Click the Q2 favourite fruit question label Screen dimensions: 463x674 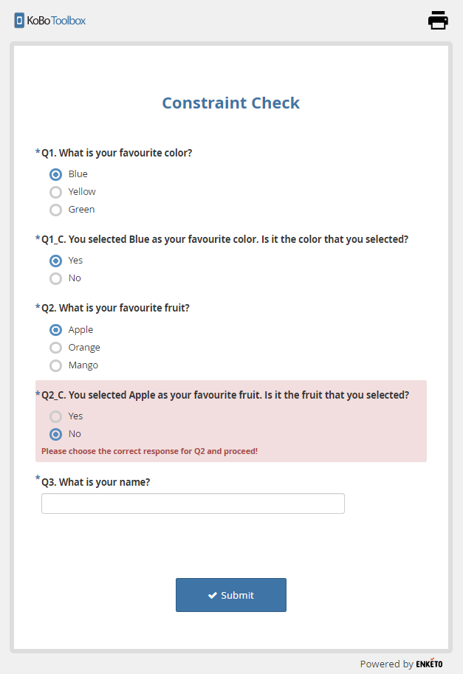(115, 308)
